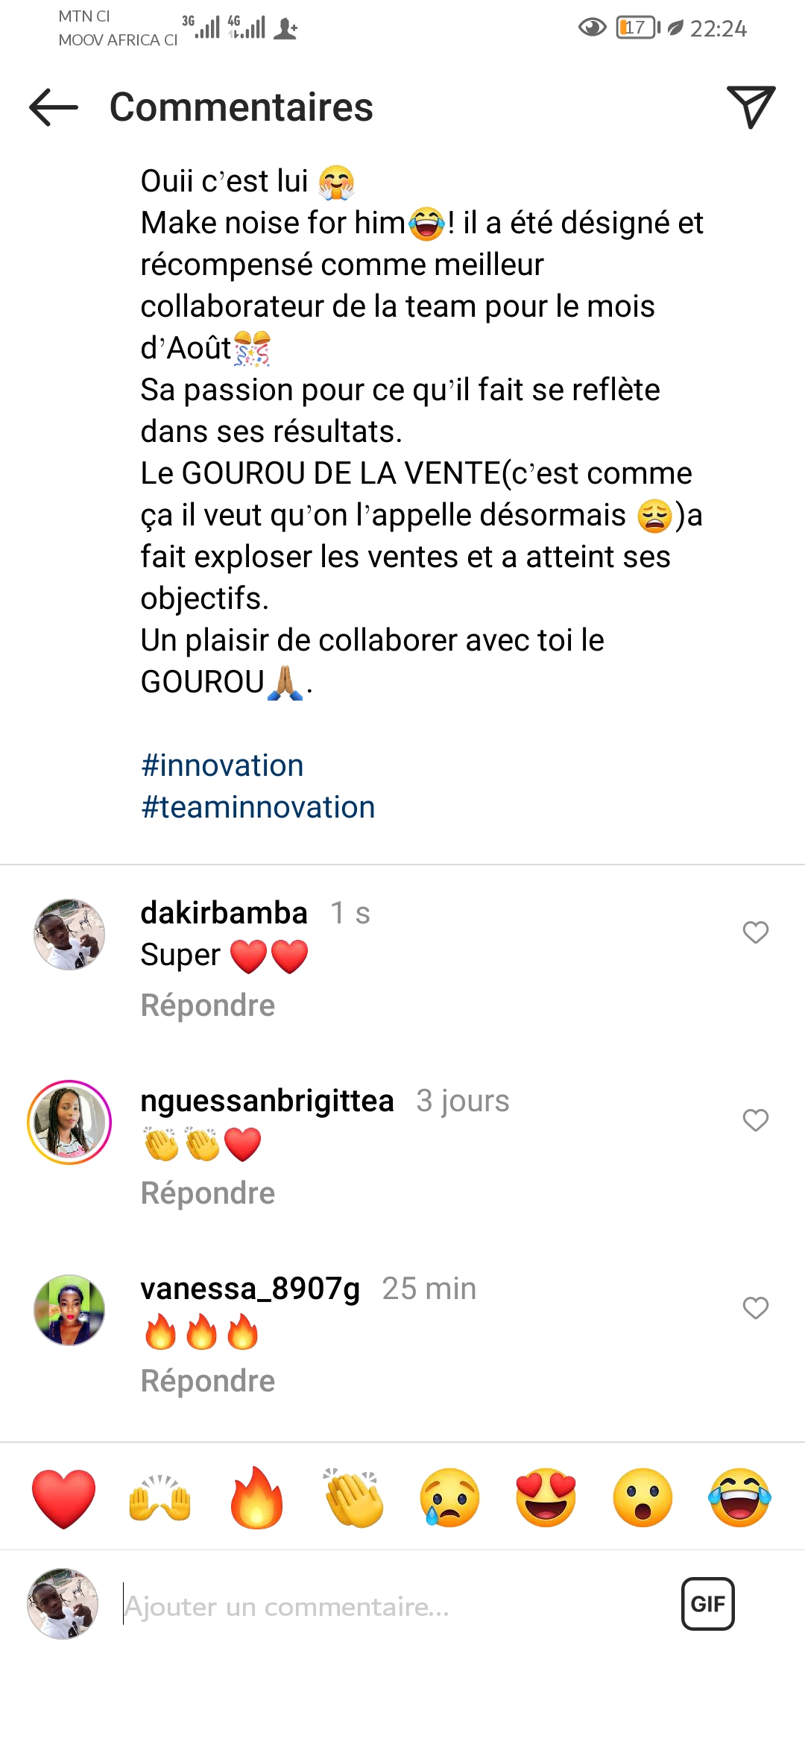This screenshot has width=805, height=1744.
Task: Open the GIF picker
Action: tap(707, 1604)
